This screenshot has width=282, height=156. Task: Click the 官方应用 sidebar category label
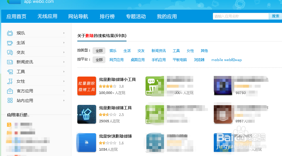[25, 91]
